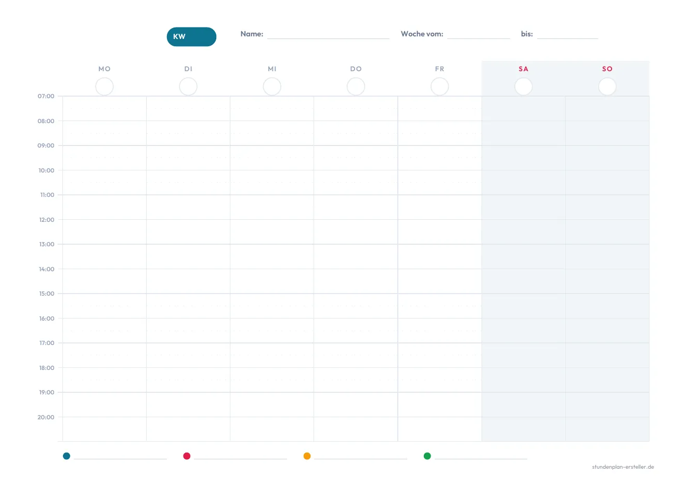Click the 09:00 time label
This screenshot has width=675, height=477.
point(46,145)
